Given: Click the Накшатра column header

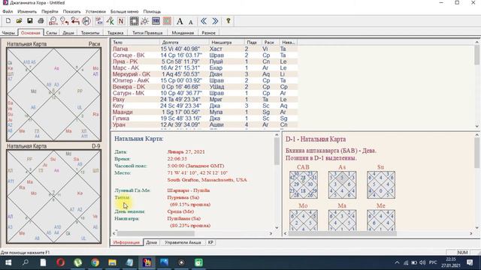Looking at the screenshot, I should (227, 42).
